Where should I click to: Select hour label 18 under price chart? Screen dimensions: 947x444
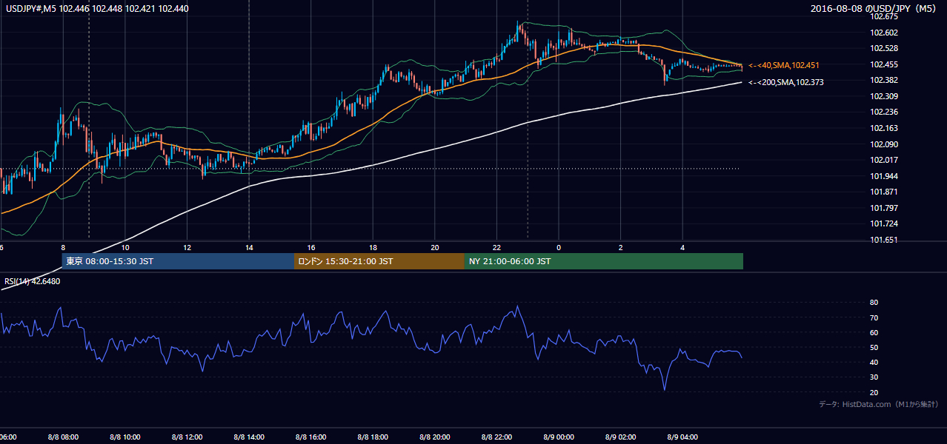click(x=373, y=247)
